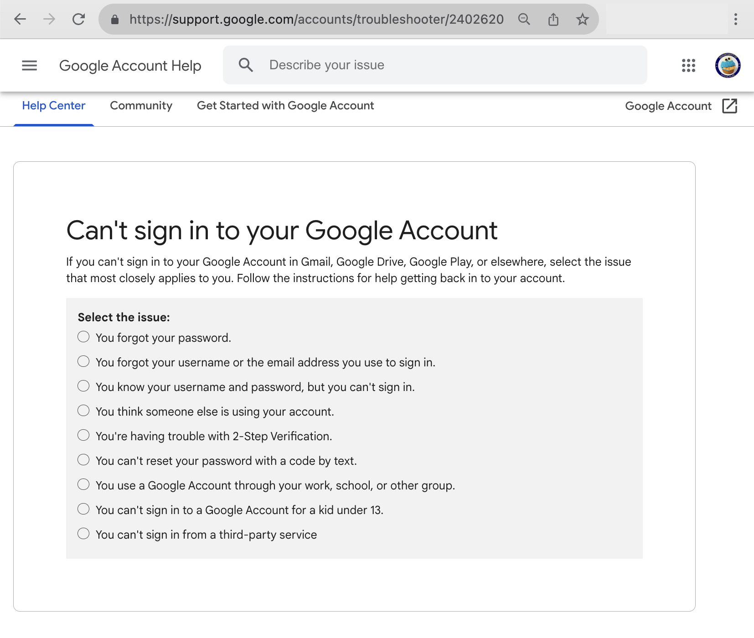Open the Get Started with Google Account tab
This screenshot has height=638, width=754.
point(285,106)
